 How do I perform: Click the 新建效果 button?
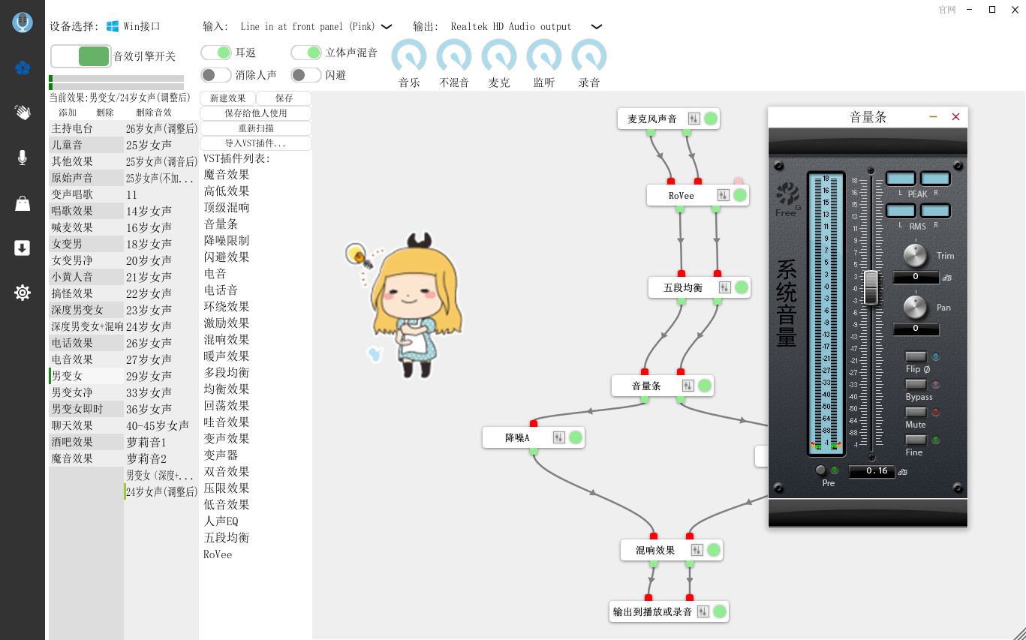227,98
